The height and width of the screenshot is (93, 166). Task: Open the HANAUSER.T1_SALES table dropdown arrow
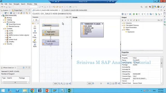[x=102, y=24]
